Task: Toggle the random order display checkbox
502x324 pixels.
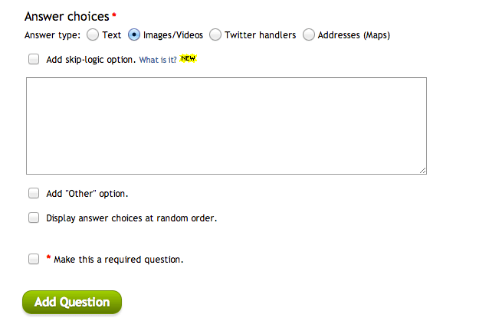Action: point(34,218)
